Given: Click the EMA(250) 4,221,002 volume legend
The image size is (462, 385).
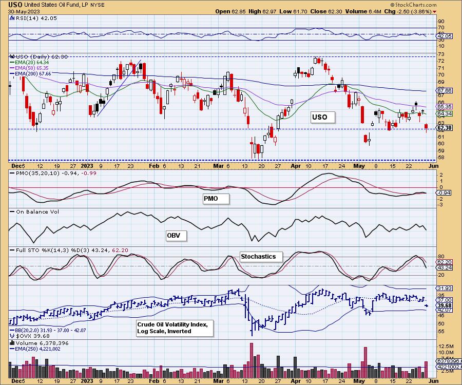Looking at the screenshot, I should [x=35, y=349].
